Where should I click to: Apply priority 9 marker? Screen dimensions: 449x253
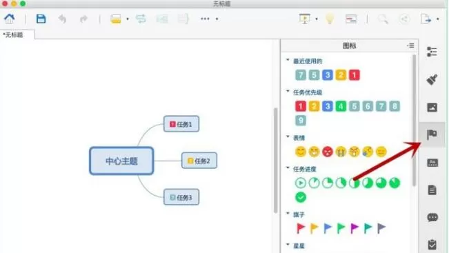click(301, 120)
